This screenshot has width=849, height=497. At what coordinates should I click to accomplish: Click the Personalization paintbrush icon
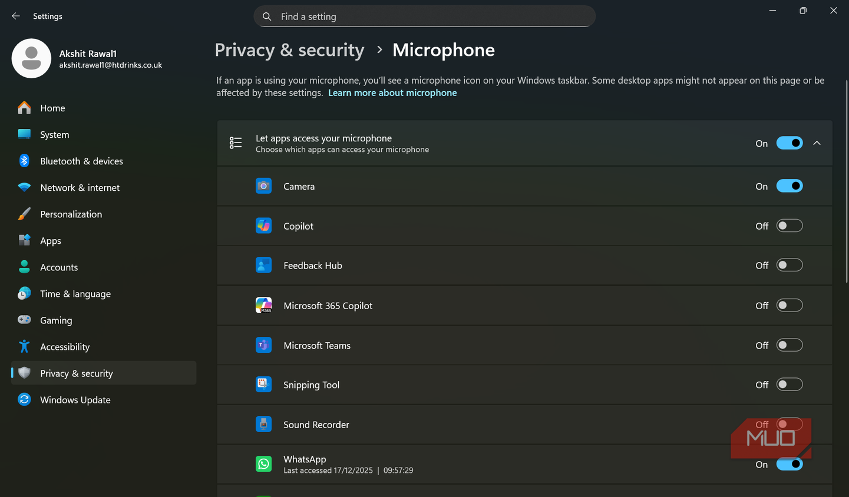pyautogui.click(x=24, y=214)
